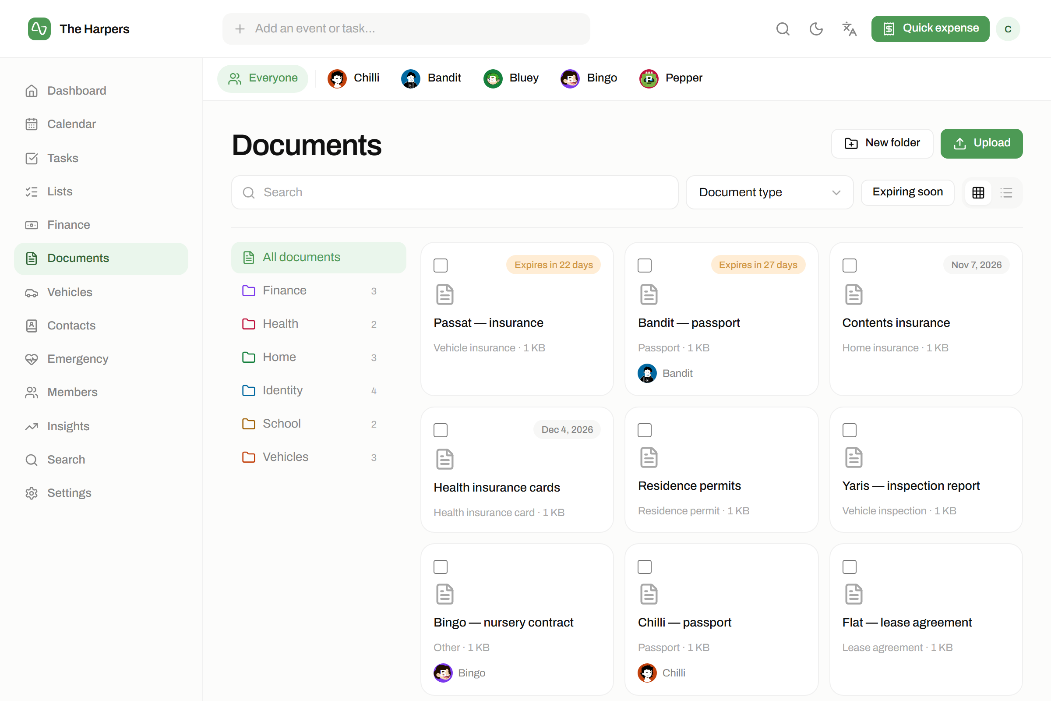Open language translate icon
Image resolution: width=1051 pixels, height=701 pixels.
pyautogui.click(x=849, y=29)
